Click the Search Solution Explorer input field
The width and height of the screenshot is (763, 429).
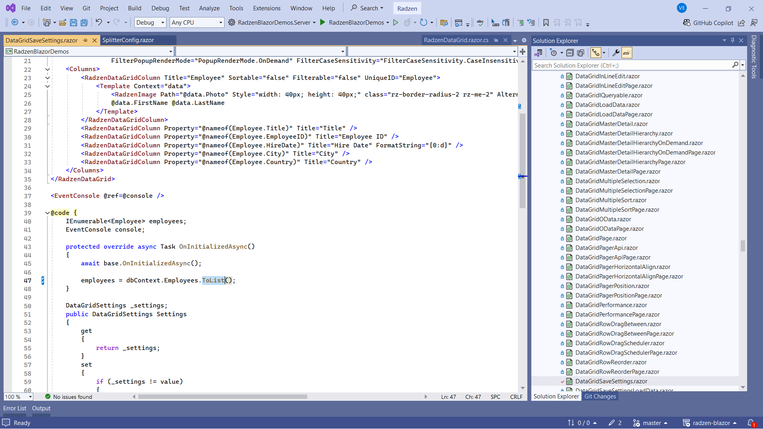click(632, 66)
